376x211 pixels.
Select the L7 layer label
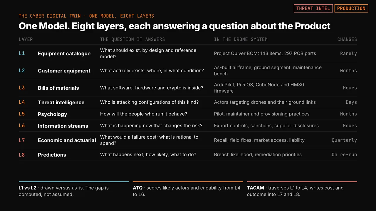point(22,140)
